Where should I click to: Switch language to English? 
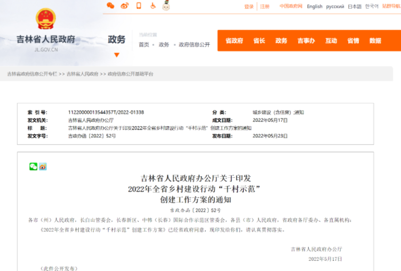coord(315,6)
